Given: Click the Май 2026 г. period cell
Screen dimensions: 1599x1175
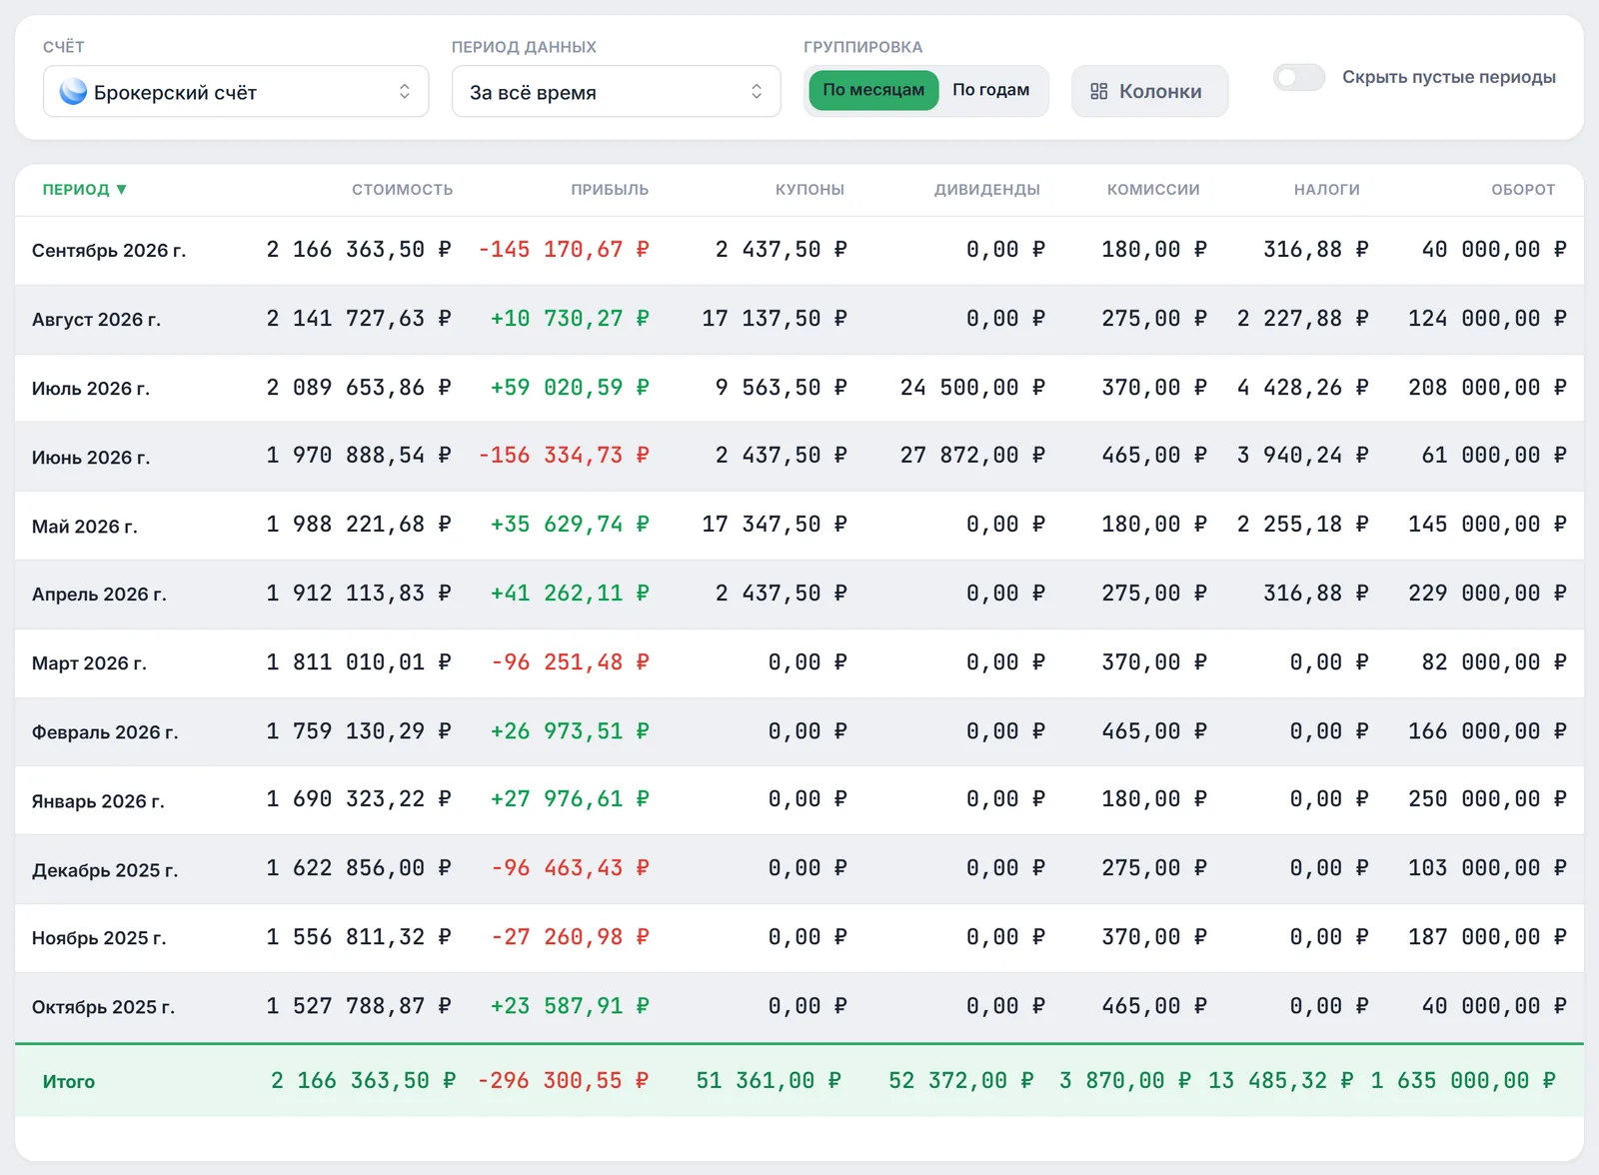Looking at the screenshot, I should pos(84,526).
